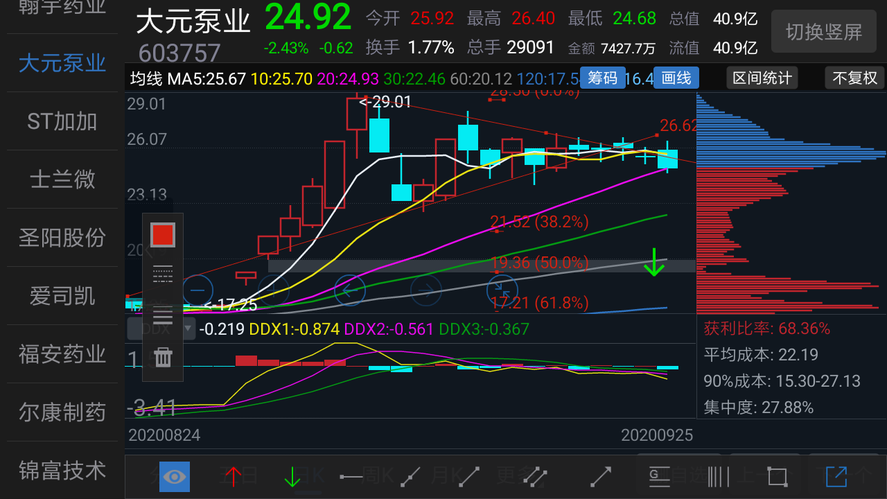Click 17.21 (61.8%) Fibonacci level
Viewport: 887px width, 499px height.
pyautogui.click(x=540, y=302)
